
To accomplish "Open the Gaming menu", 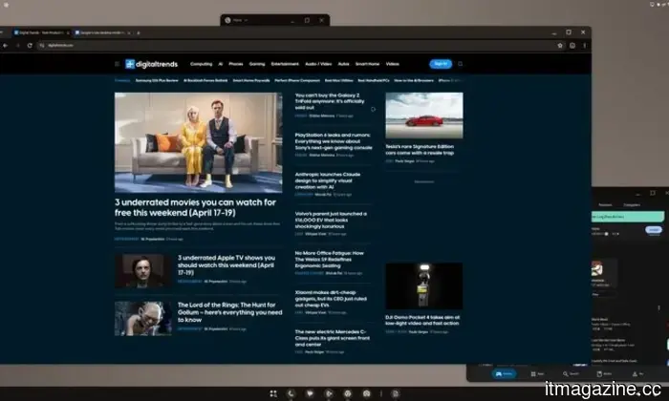I will [x=257, y=64].
